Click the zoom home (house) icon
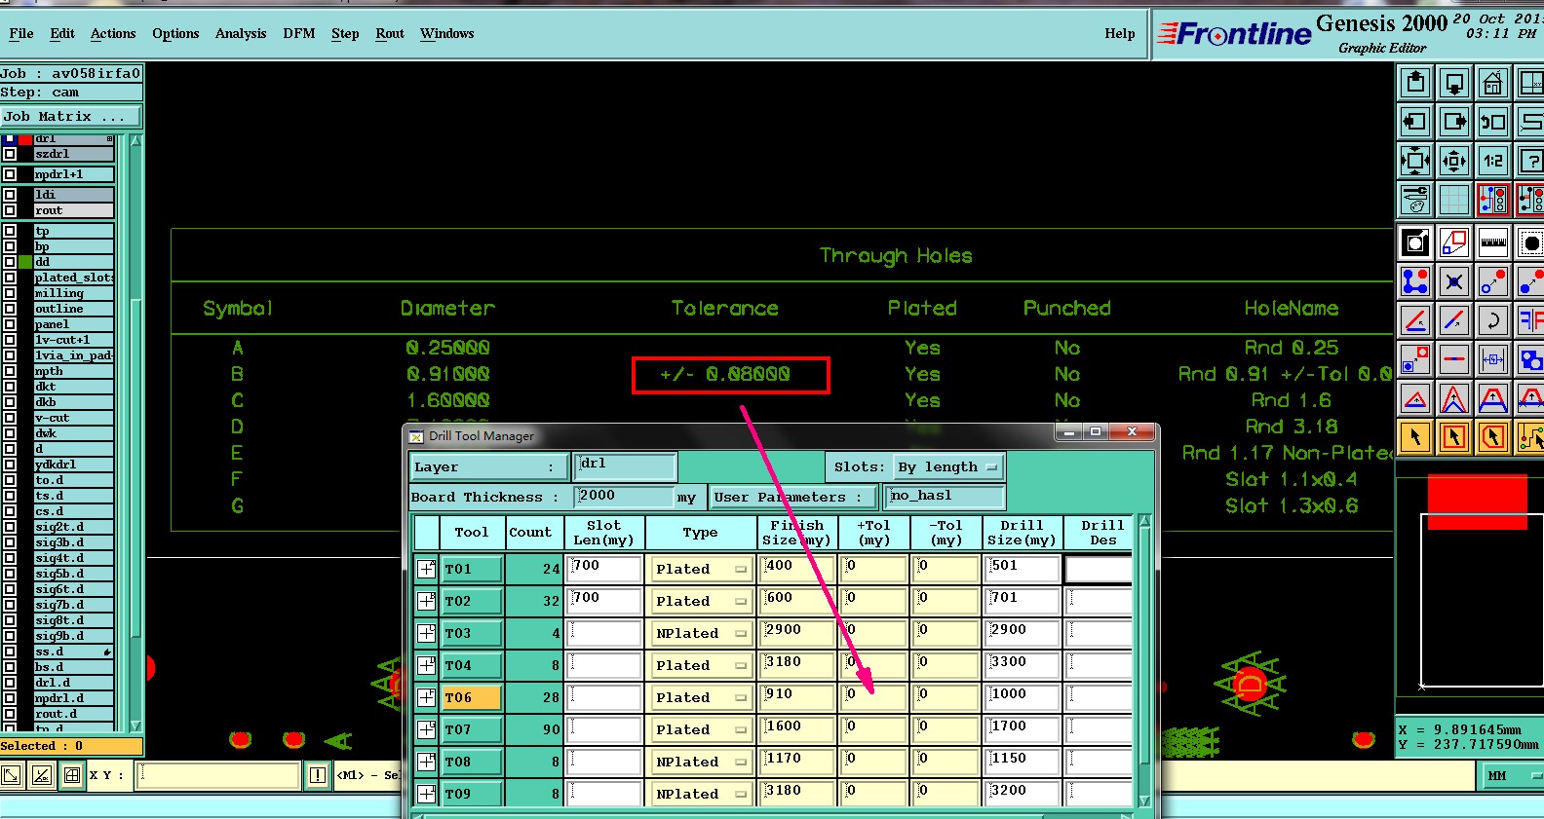Image resolution: width=1544 pixels, height=819 pixels. pyautogui.click(x=1492, y=84)
